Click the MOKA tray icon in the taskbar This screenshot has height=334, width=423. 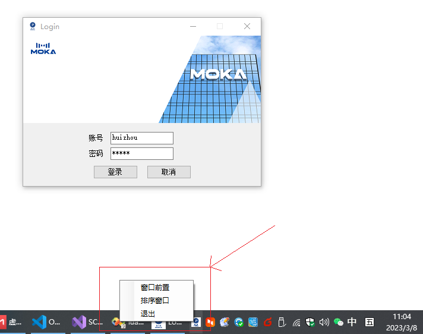195,322
